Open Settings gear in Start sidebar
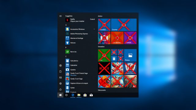 coord(61,83)
